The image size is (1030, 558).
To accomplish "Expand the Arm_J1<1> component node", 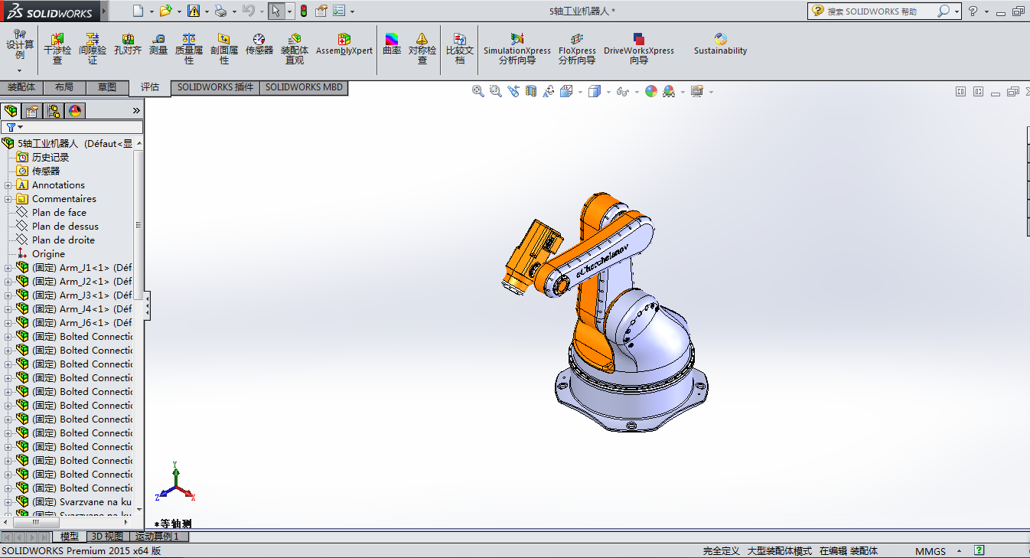I will click(8, 268).
